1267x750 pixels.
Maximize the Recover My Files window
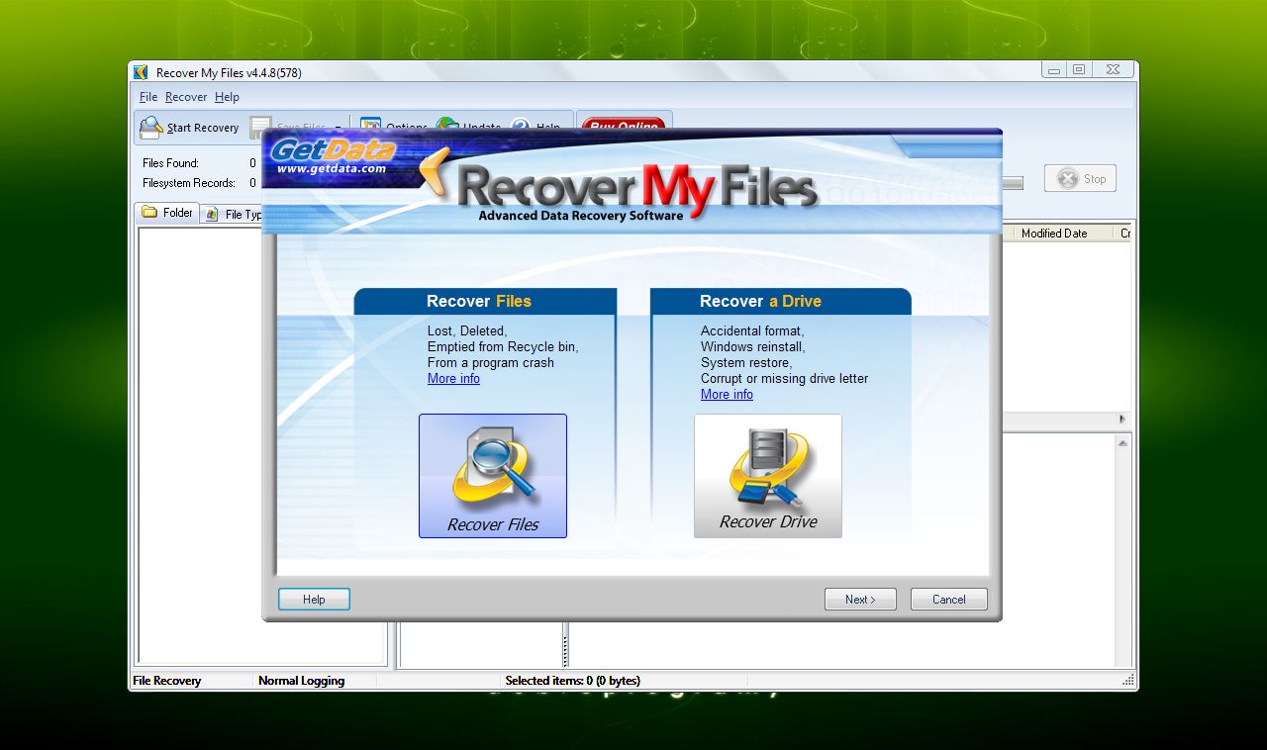tap(1079, 69)
